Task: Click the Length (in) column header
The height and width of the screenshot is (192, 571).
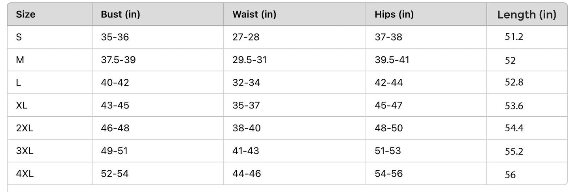Action: [527, 15]
